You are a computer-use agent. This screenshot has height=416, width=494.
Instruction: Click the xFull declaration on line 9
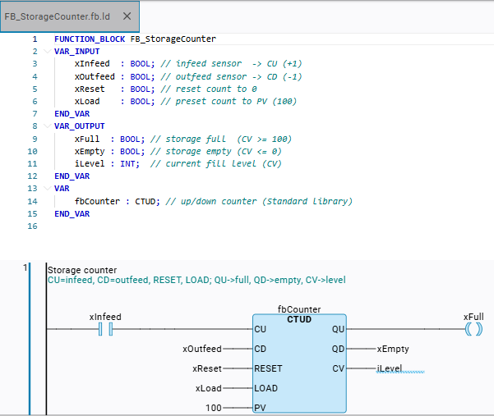tap(87, 139)
